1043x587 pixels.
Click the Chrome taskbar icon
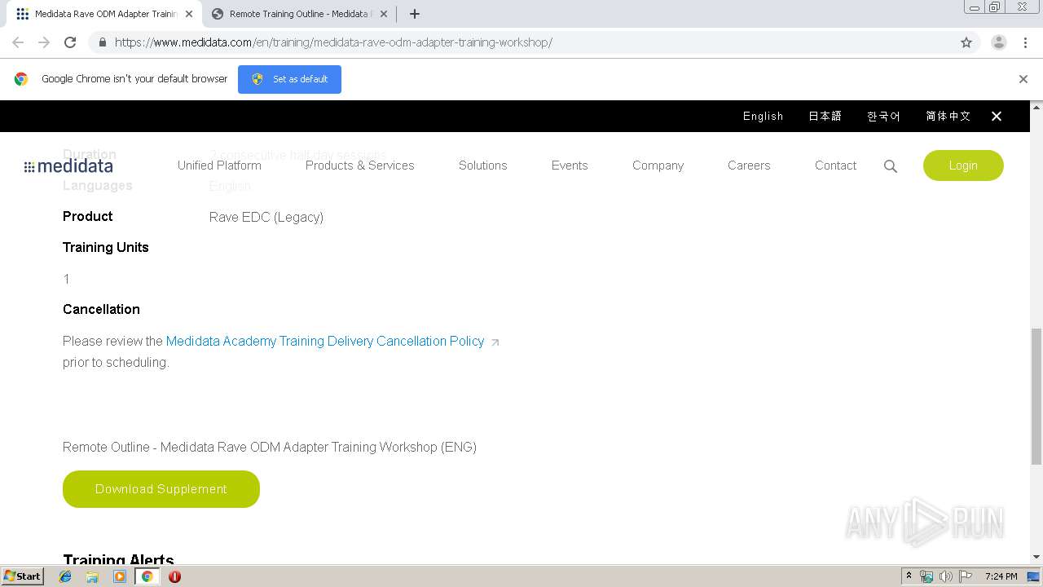coord(147,576)
